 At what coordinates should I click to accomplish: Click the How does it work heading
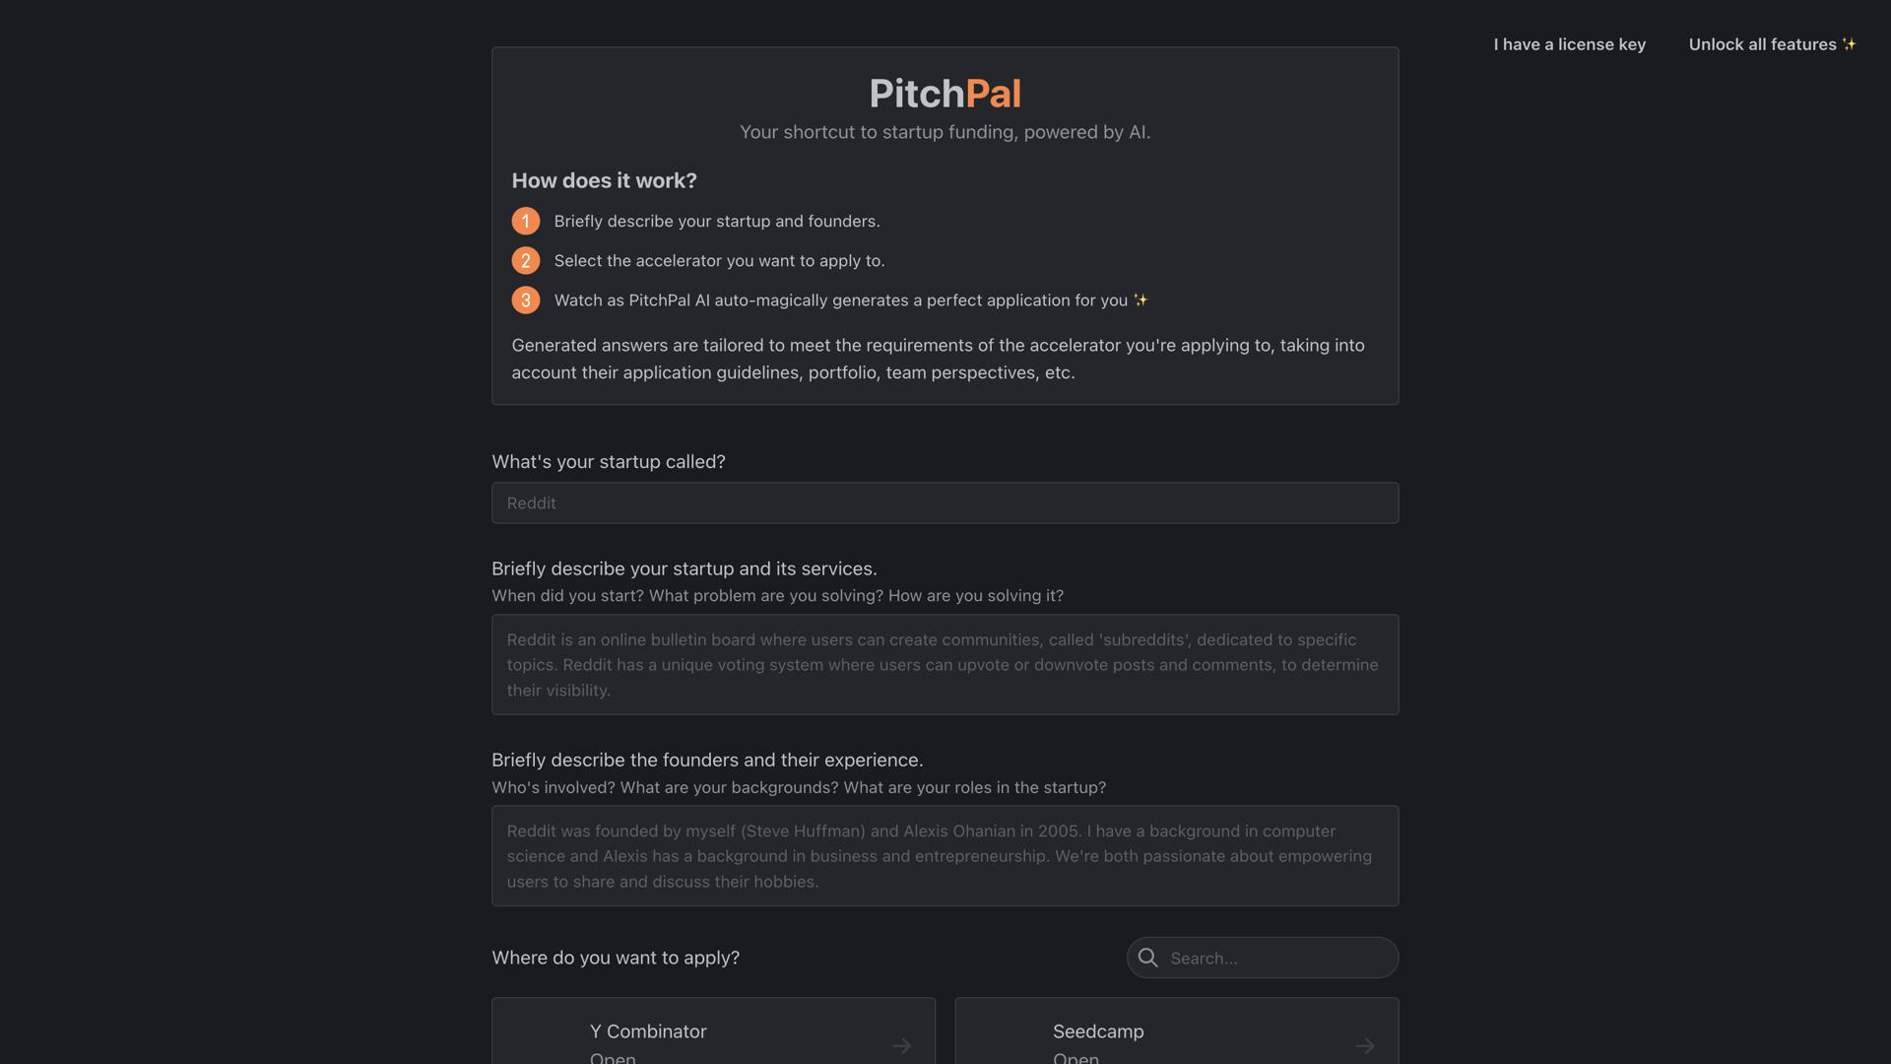[x=604, y=180]
